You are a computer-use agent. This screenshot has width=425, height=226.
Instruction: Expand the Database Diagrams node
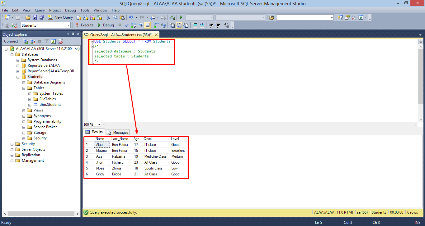(24, 82)
